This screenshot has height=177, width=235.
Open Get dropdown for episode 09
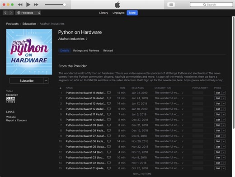[224, 125]
